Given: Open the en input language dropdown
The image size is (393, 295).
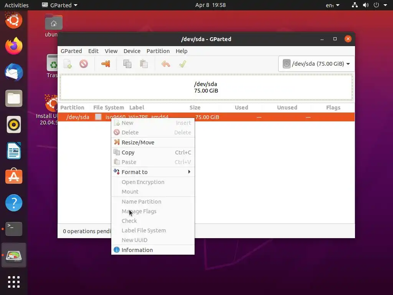Looking at the screenshot, I should (332, 5).
